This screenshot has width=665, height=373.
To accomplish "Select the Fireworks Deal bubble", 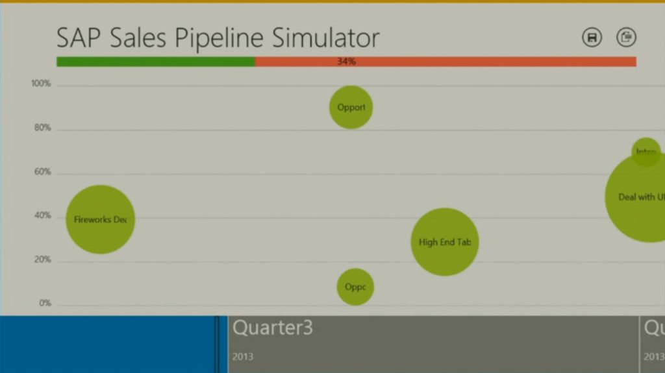I will point(101,219).
